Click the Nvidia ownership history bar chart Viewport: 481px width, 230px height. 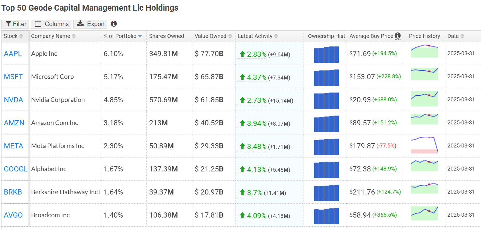[326, 101]
